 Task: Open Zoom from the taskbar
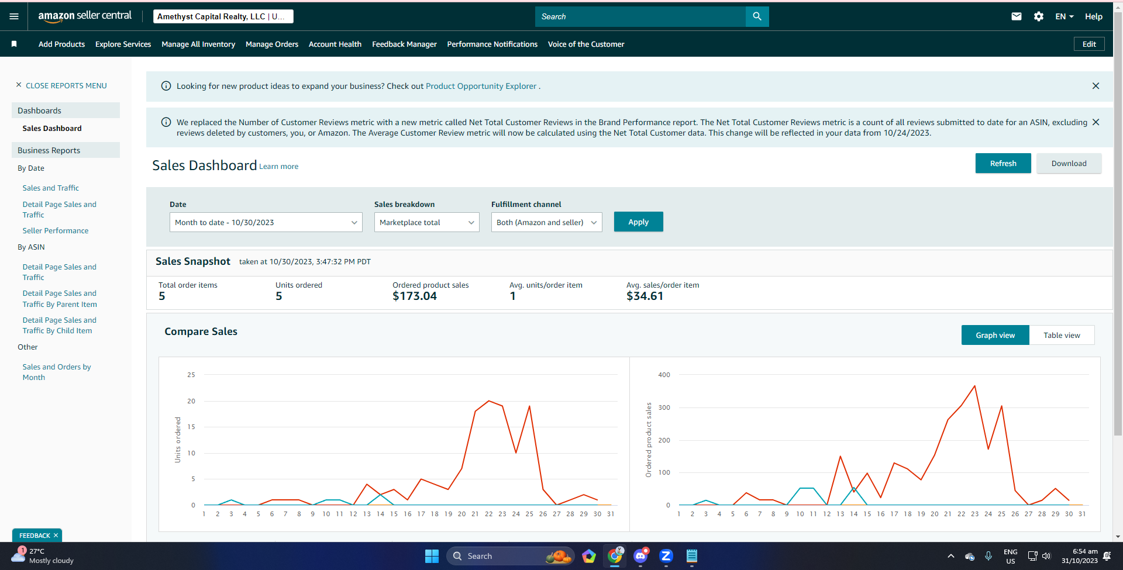tap(666, 556)
